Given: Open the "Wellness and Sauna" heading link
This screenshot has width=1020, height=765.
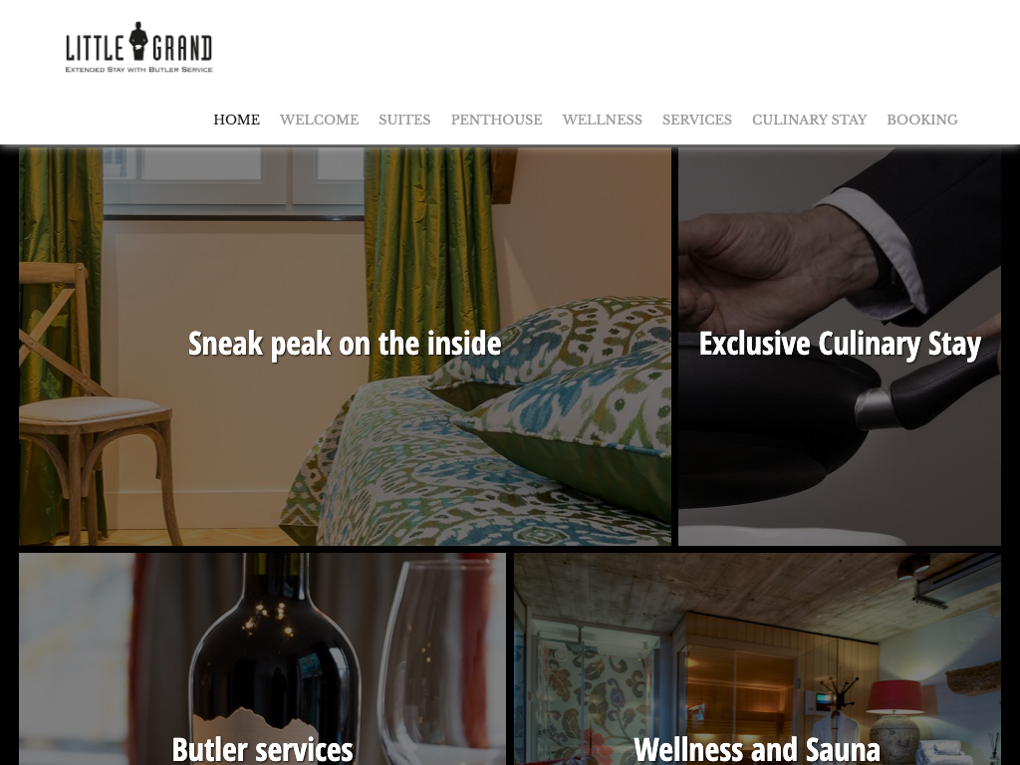Looking at the screenshot, I should 757,749.
